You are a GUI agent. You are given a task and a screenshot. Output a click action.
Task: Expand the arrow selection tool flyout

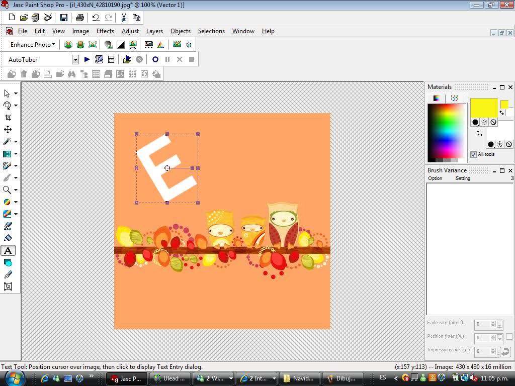[x=16, y=93]
